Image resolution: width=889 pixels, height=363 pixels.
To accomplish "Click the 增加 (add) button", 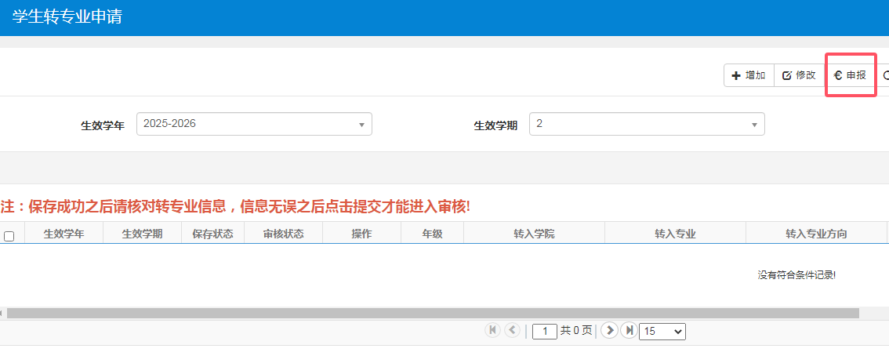I will [x=748, y=75].
